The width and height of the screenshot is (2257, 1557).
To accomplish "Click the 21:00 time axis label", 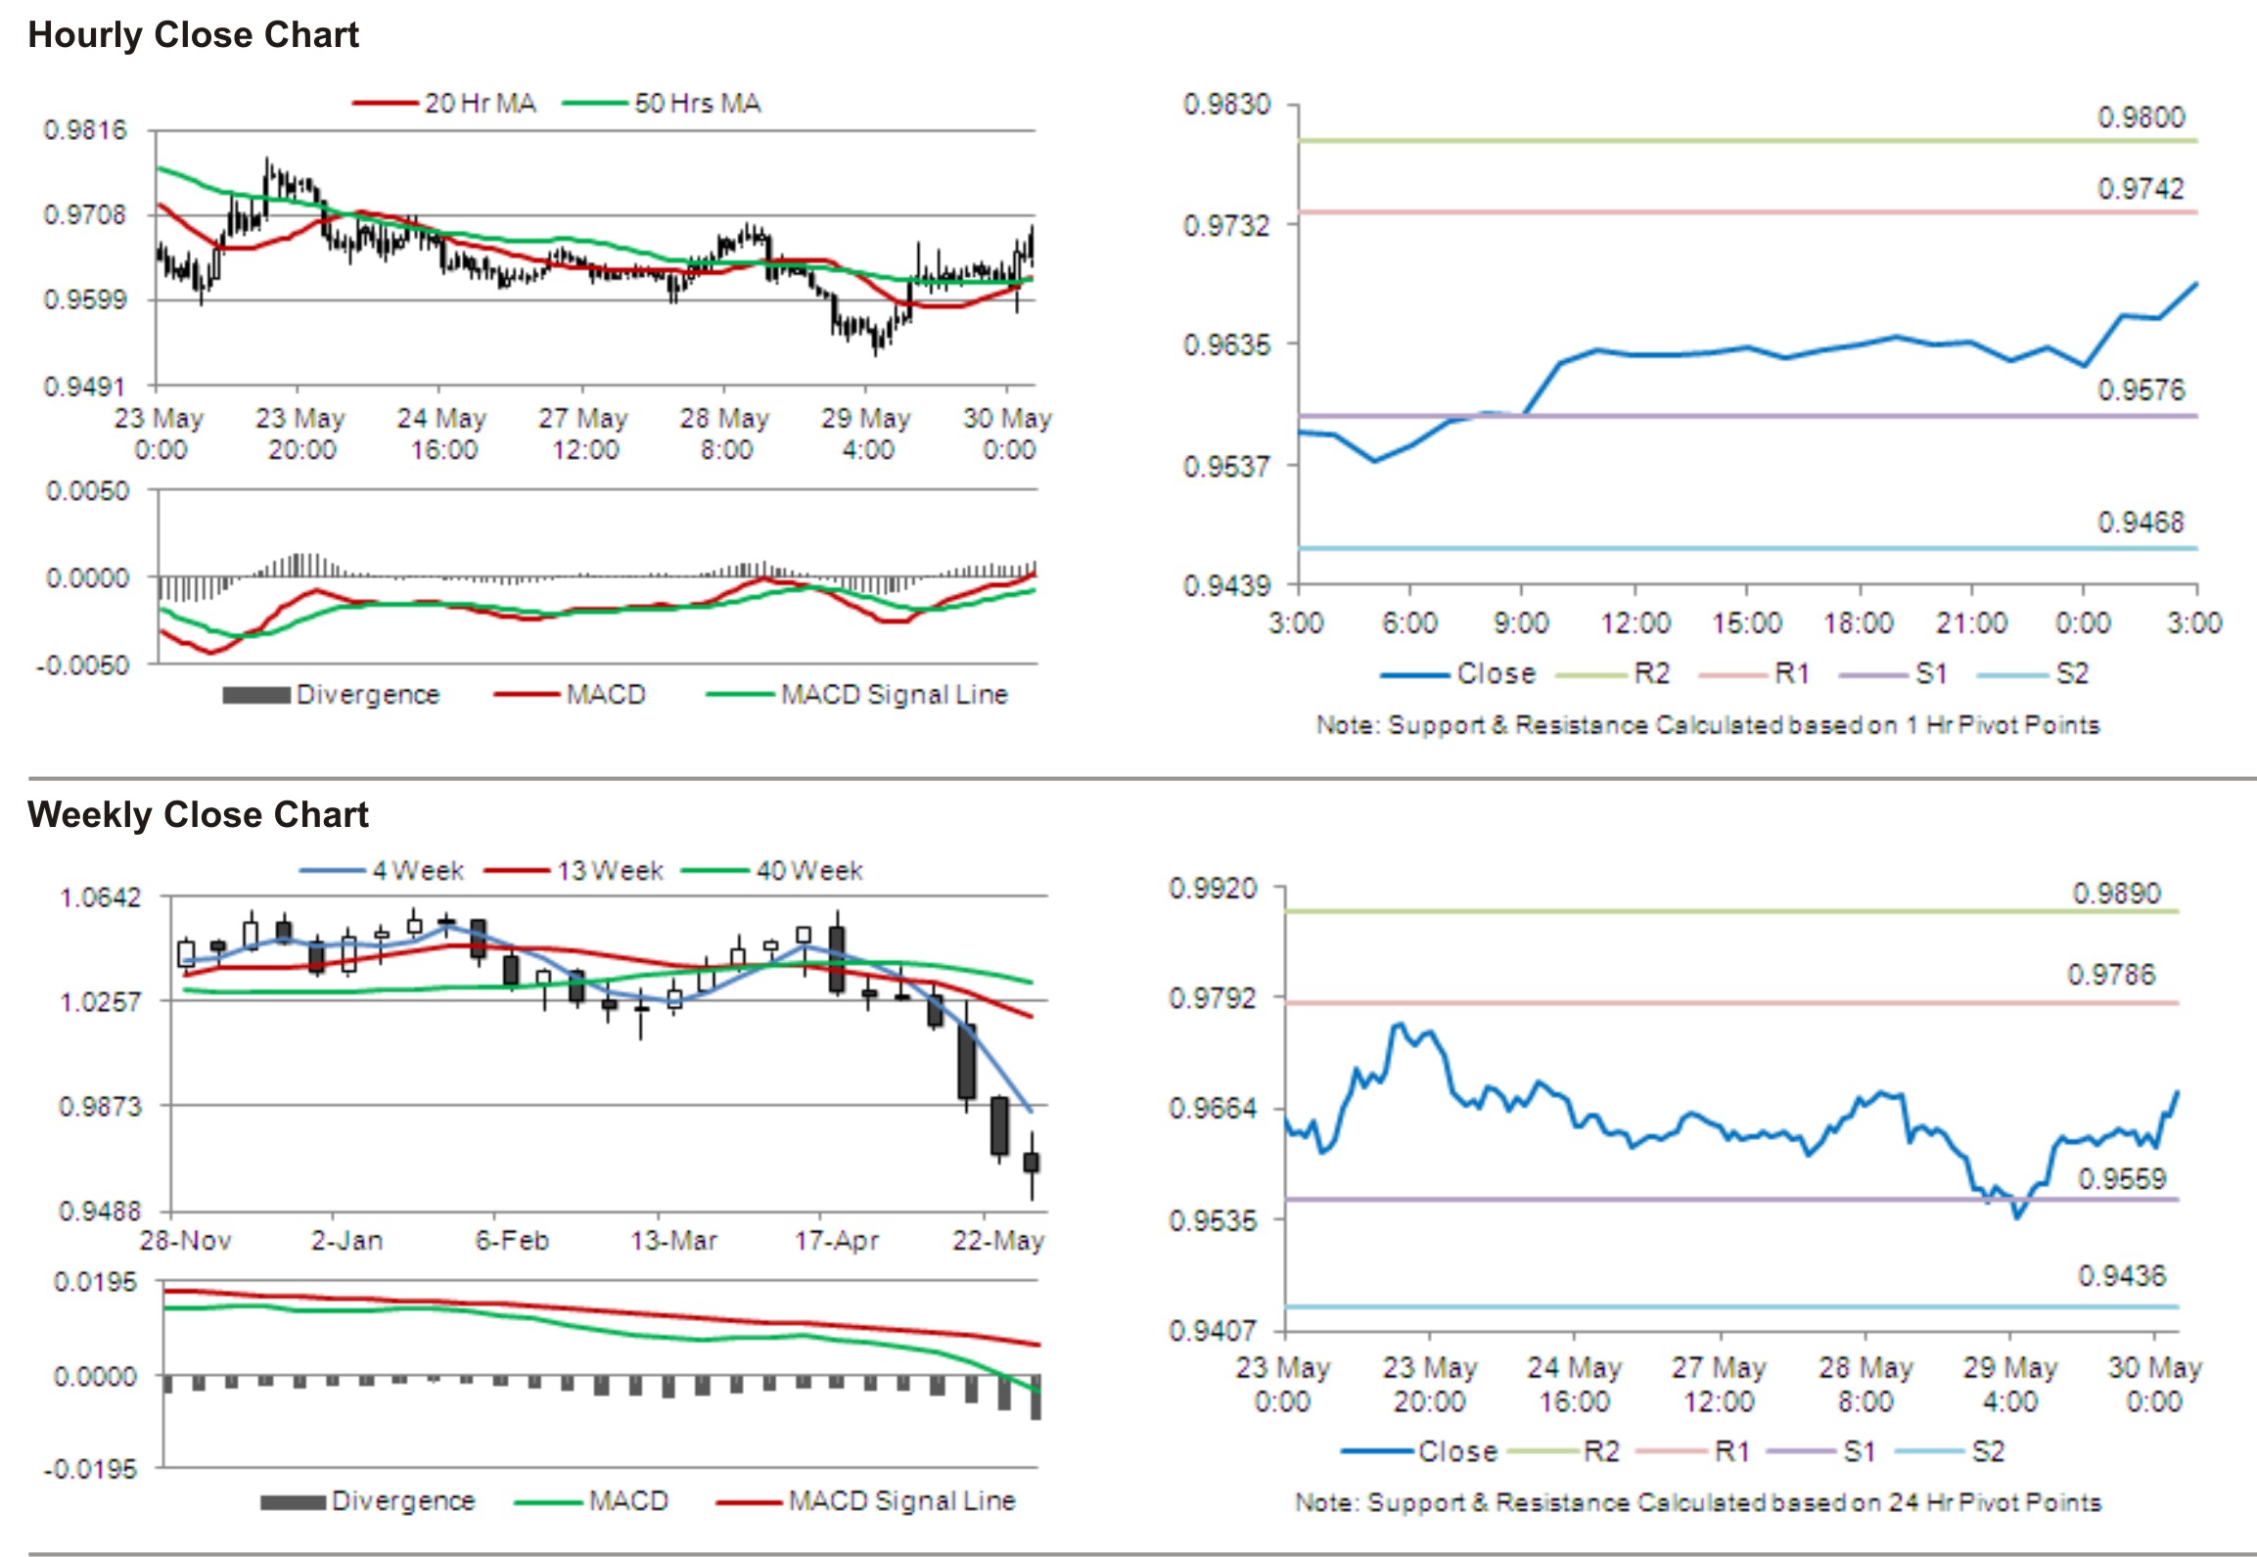I will (1971, 623).
